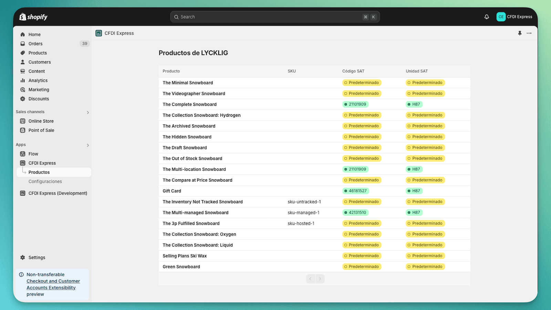Screen dimensions: 551x310
Task: Go to previous page of products
Action: tap(311, 279)
